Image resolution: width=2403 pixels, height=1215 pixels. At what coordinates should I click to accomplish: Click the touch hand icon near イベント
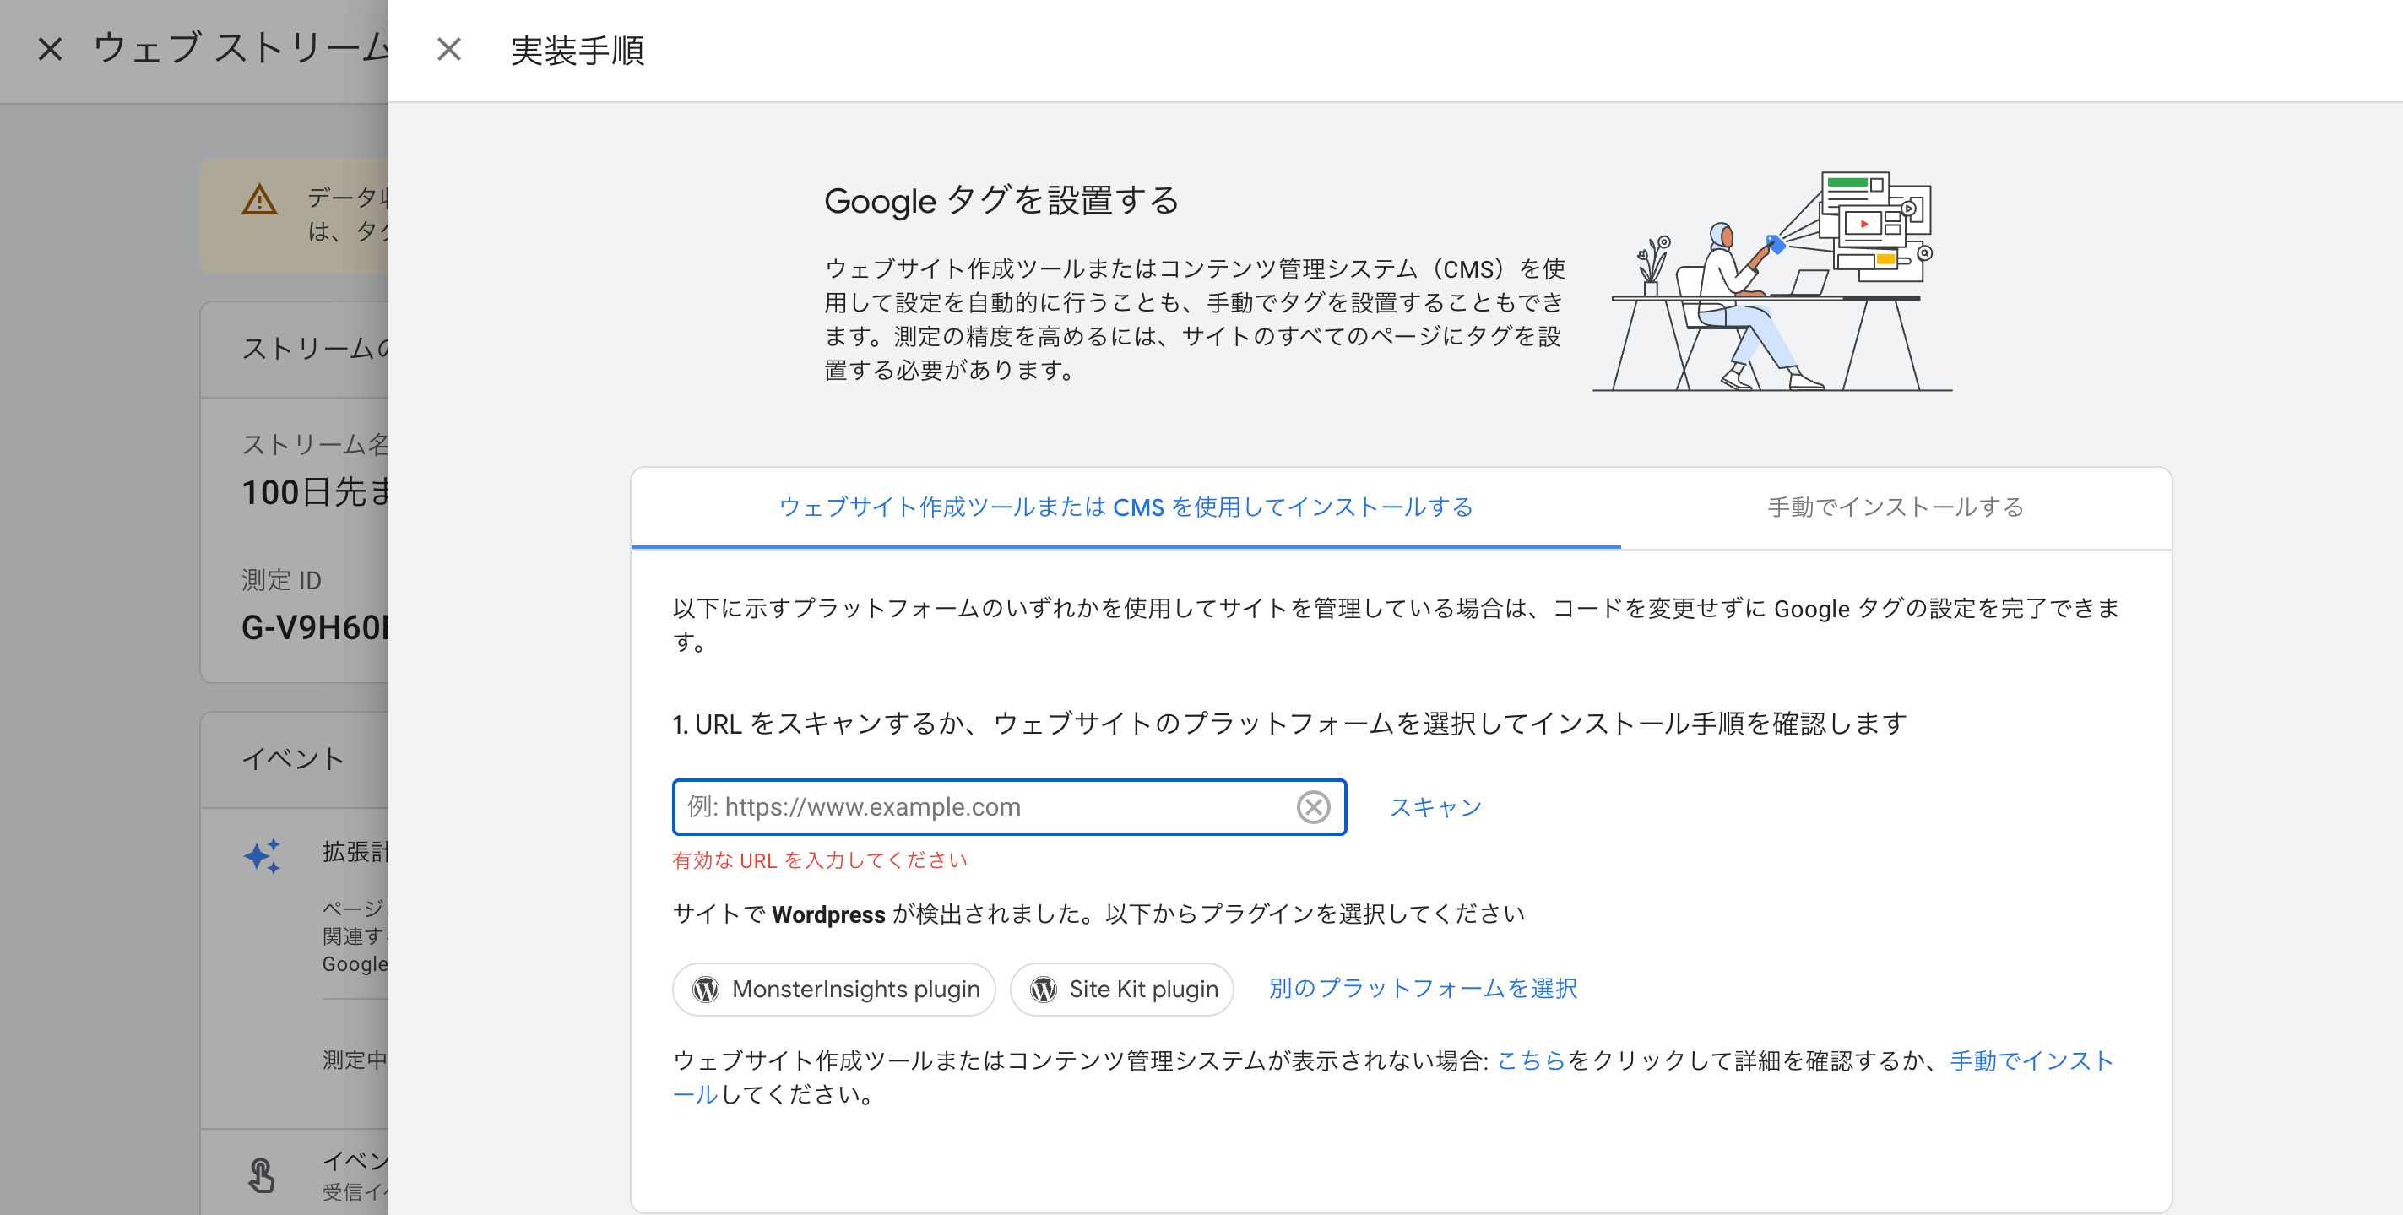pyautogui.click(x=261, y=1174)
